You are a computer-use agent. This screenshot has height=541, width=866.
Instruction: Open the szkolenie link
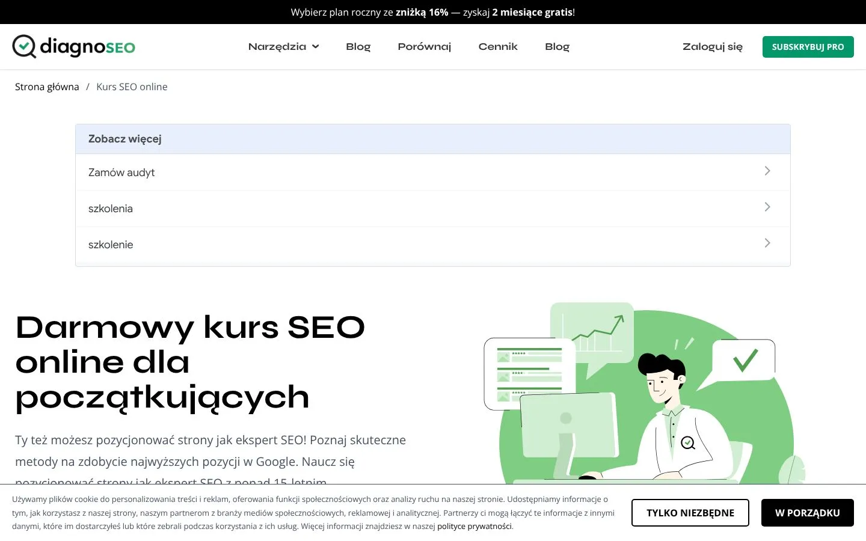[x=433, y=245]
